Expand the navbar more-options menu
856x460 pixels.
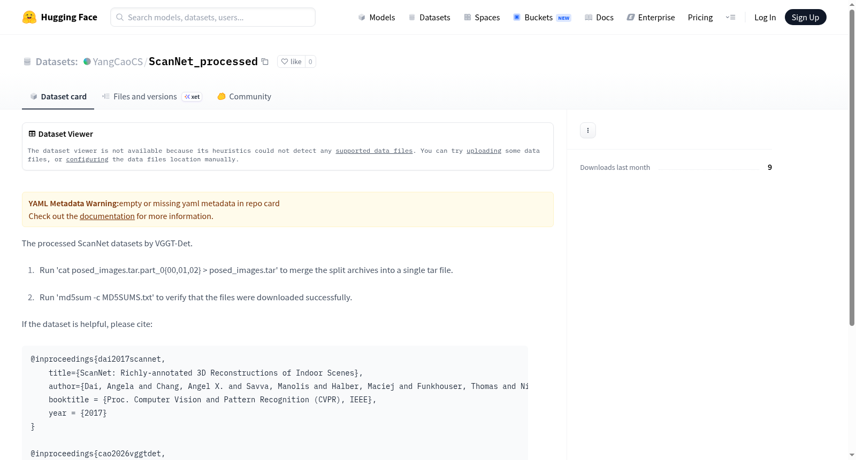pos(730,17)
